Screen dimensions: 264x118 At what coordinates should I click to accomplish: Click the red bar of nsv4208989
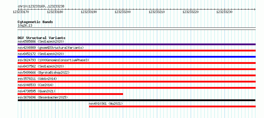pos(136,51)
